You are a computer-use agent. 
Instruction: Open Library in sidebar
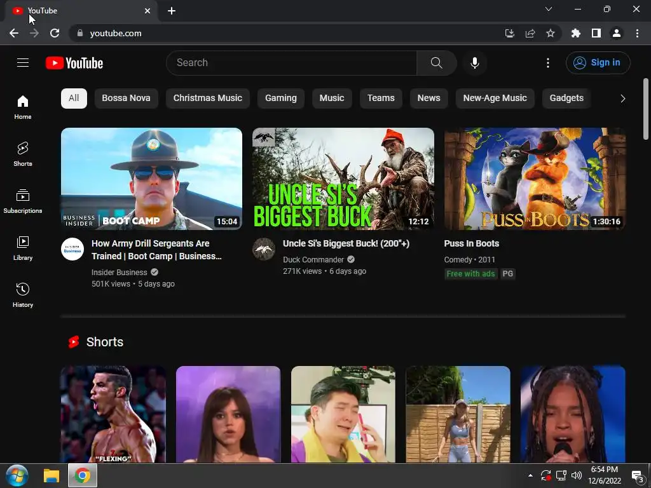point(23,248)
